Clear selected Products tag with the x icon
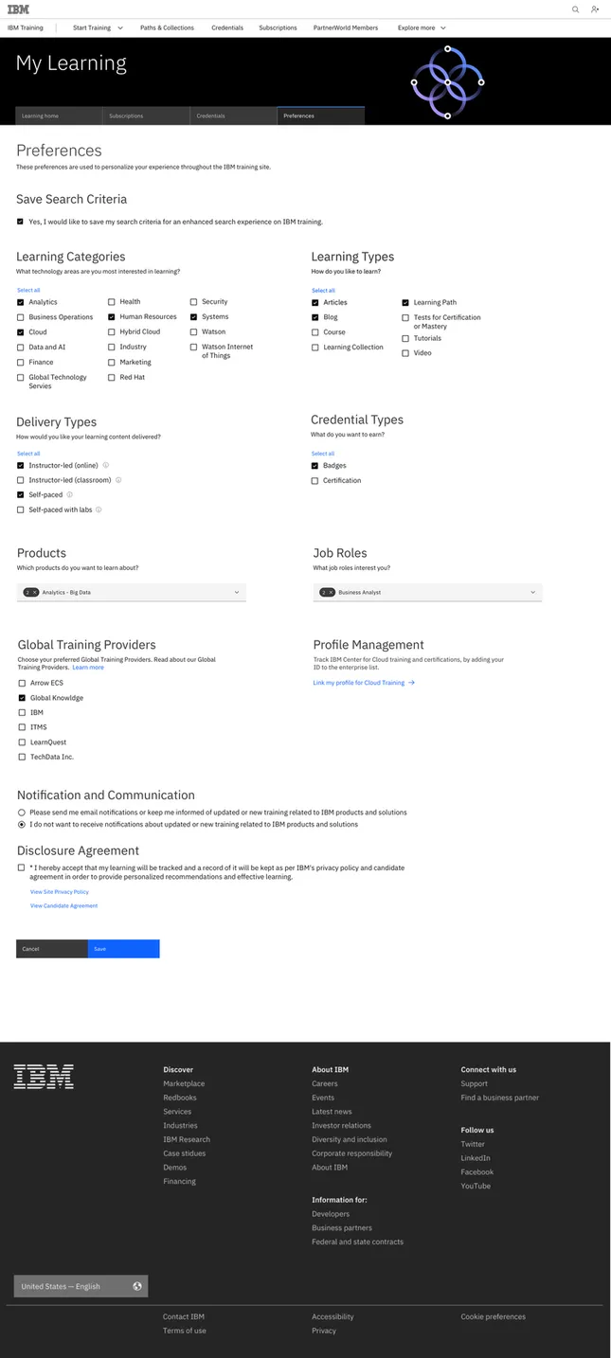The width and height of the screenshot is (611, 1358). click(x=35, y=592)
